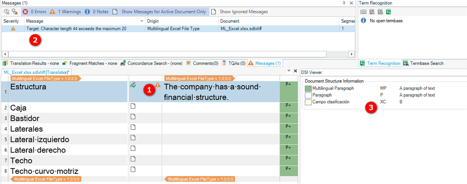Open the Translation Results tab
The image size is (467, 184).
pyautogui.click(x=30, y=63)
